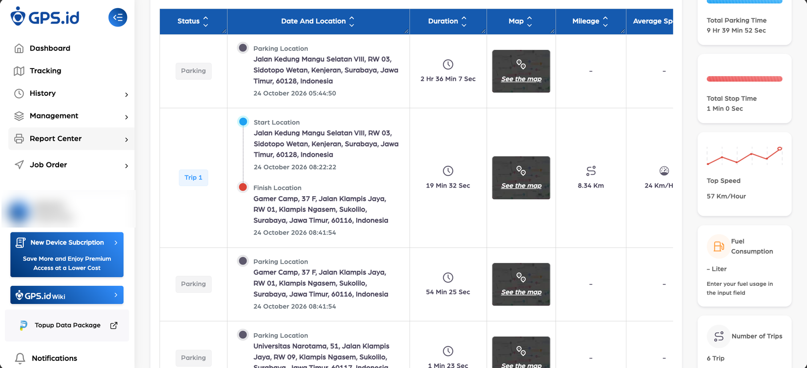This screenshot has height=368, width=807.
Task: Click the Fuel Consumption pump icon
Action: click(x=719, y=247)
